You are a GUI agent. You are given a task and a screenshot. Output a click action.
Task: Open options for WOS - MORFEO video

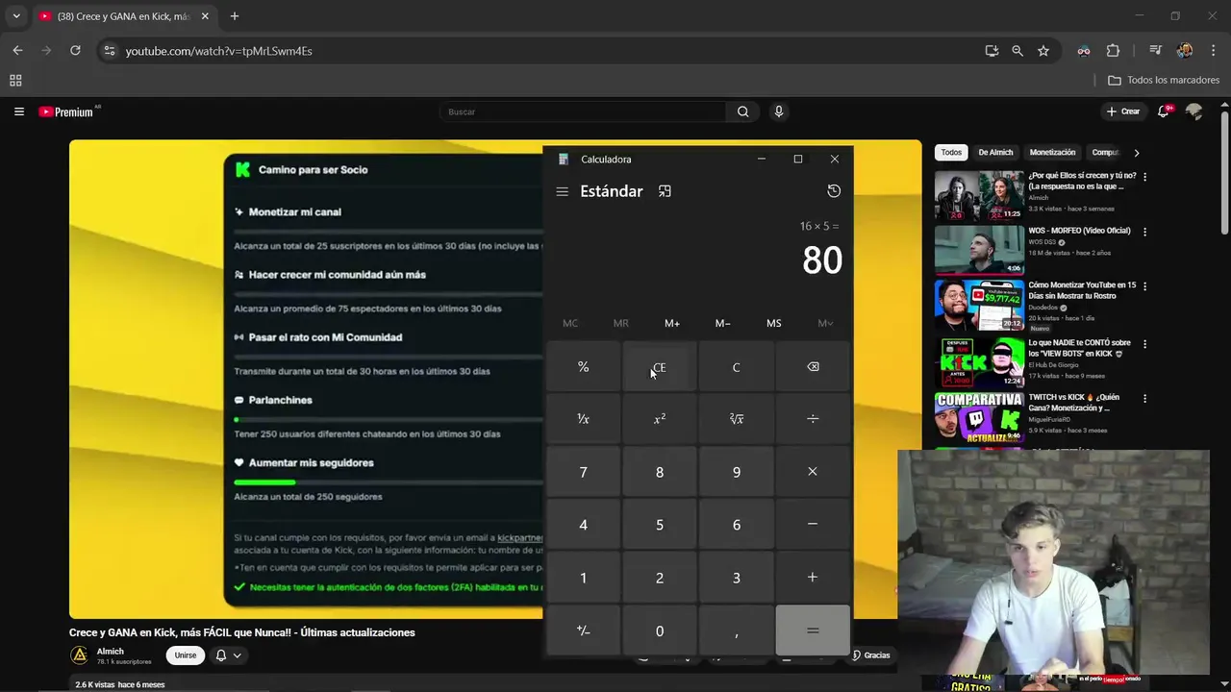tap(1144, 232)
